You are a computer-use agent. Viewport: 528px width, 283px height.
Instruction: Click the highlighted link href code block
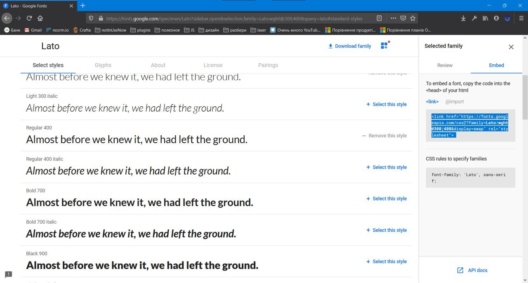(471, 125)
